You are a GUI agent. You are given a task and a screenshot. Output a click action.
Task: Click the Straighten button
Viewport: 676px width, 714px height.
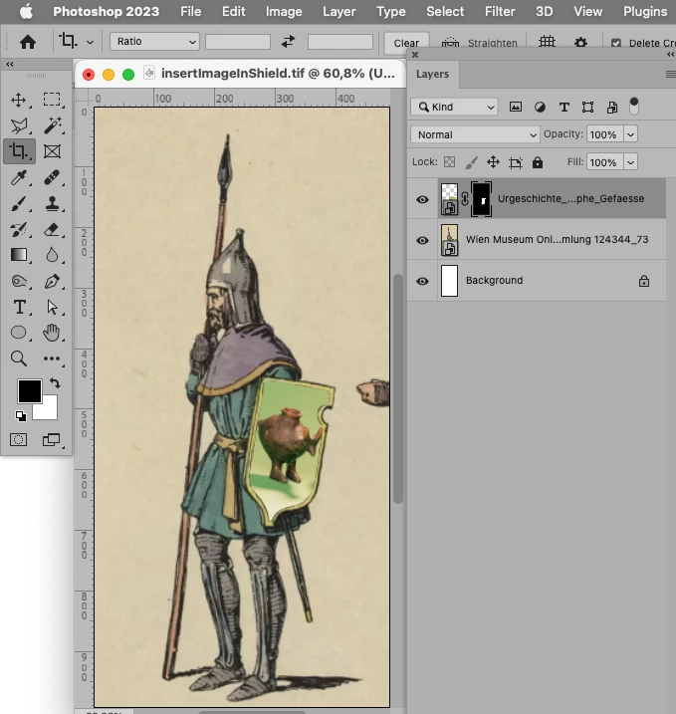(480, 44)
